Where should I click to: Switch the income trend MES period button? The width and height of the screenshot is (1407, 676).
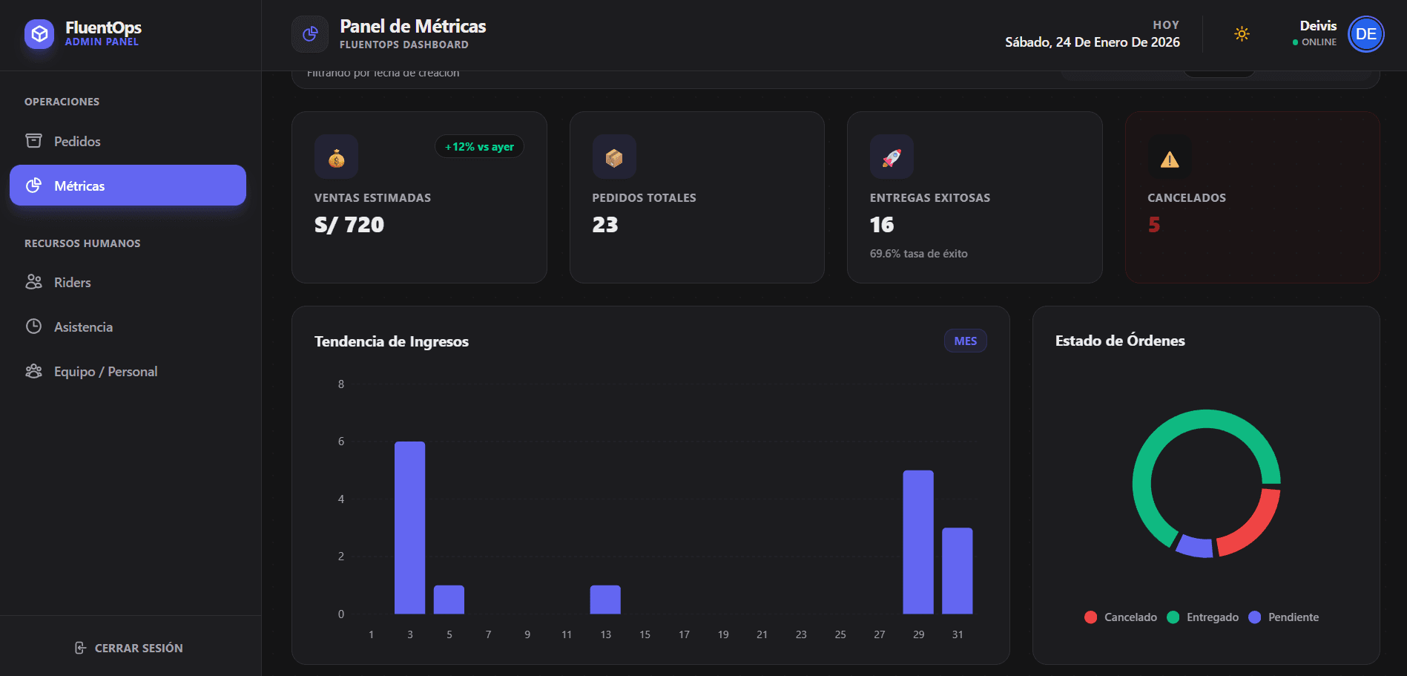[x=965, y=341]
